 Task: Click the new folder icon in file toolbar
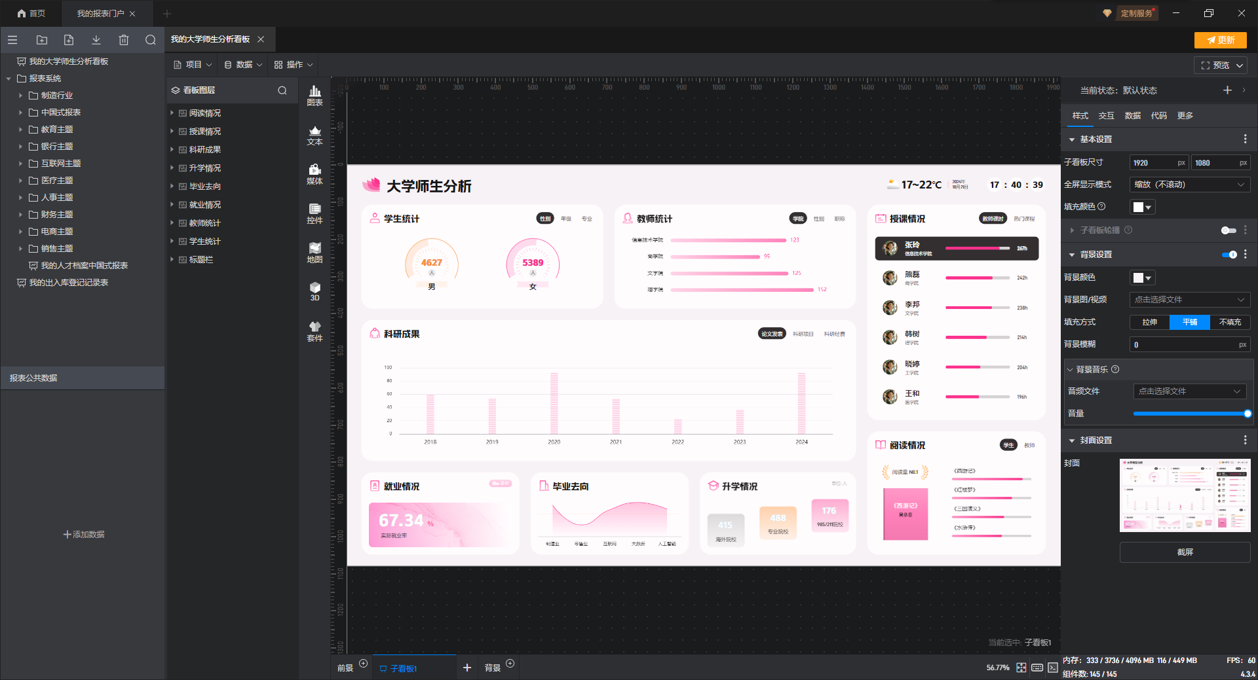pos(41,40)
